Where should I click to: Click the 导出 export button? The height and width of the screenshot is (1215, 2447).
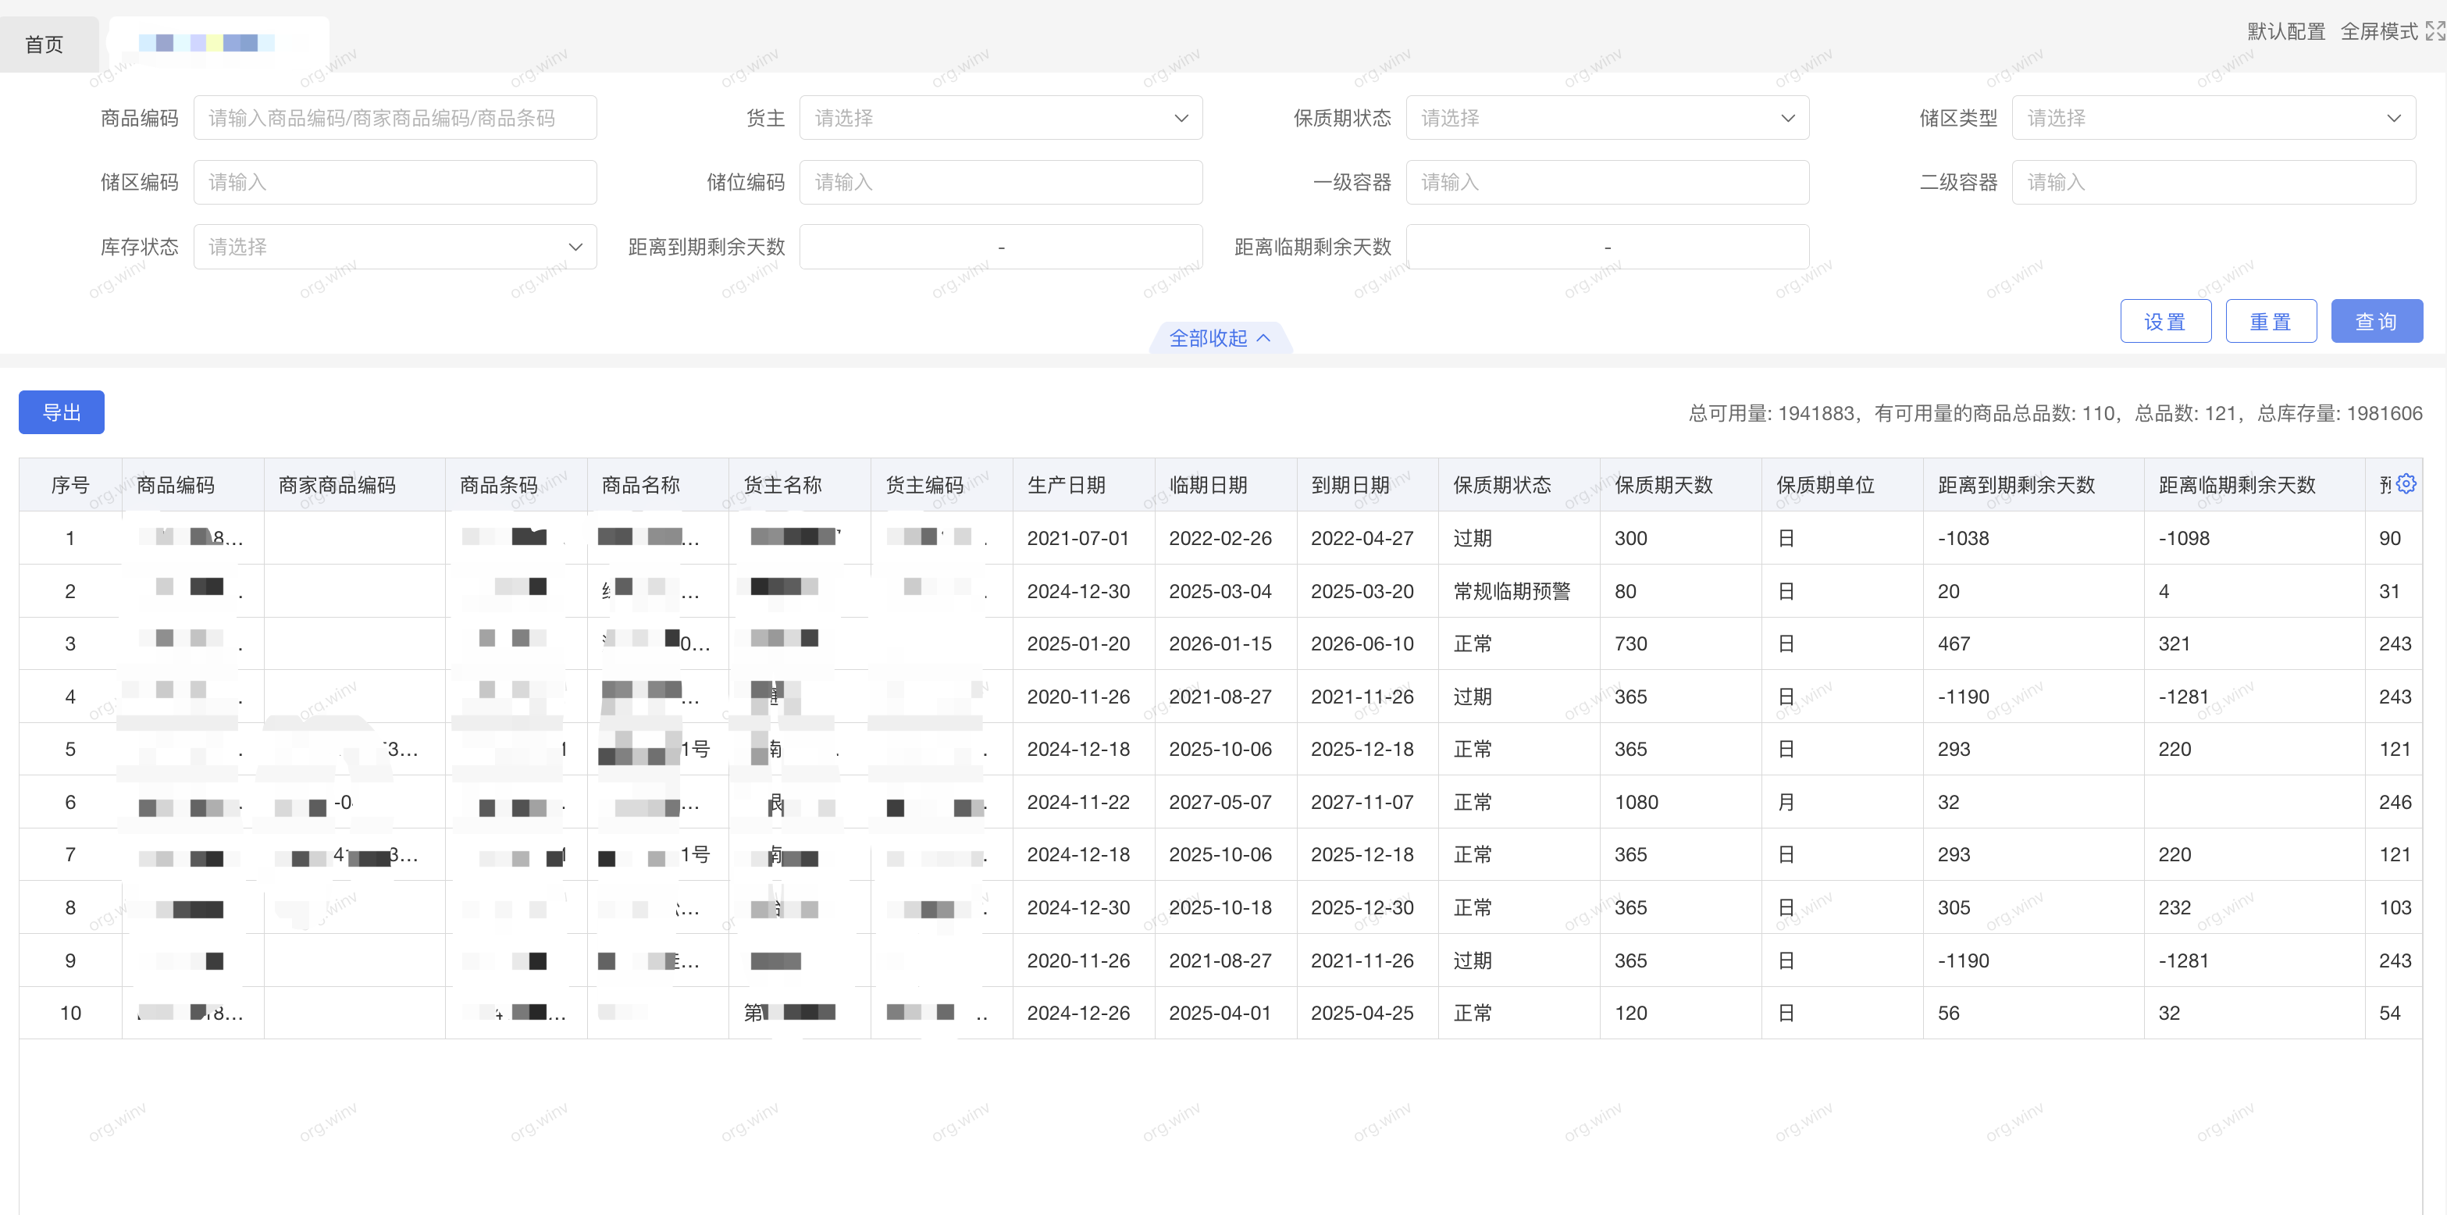pyautogui.click(x=61, y=412)
